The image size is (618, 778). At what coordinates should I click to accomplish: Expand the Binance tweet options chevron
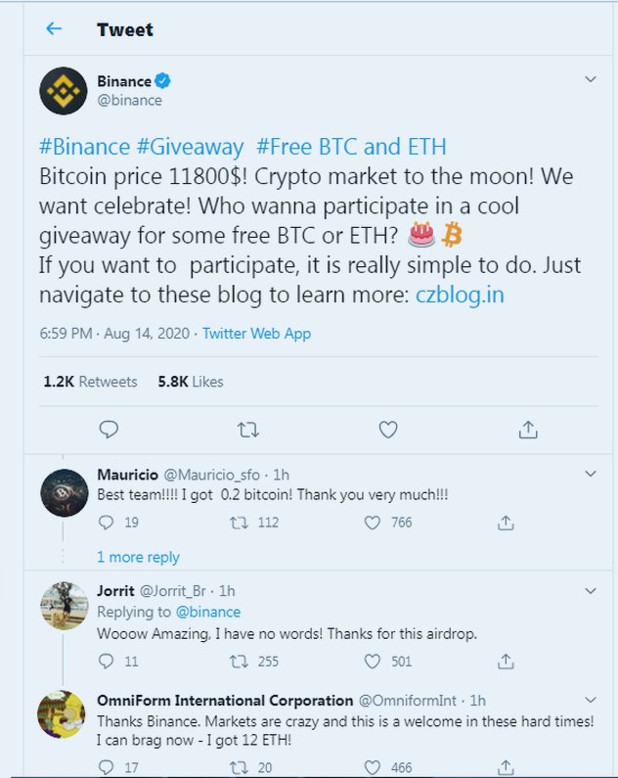coord(590,79)
